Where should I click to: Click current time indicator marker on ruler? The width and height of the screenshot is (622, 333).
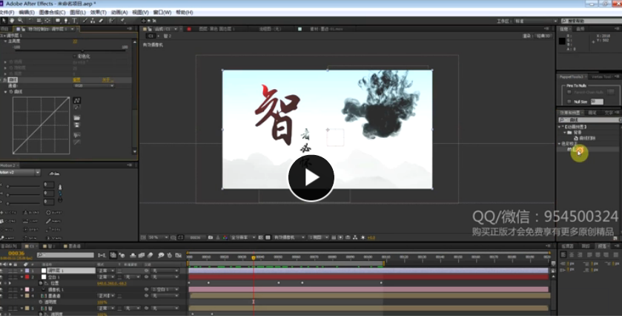pyautogui.click(x=254, y=257)
